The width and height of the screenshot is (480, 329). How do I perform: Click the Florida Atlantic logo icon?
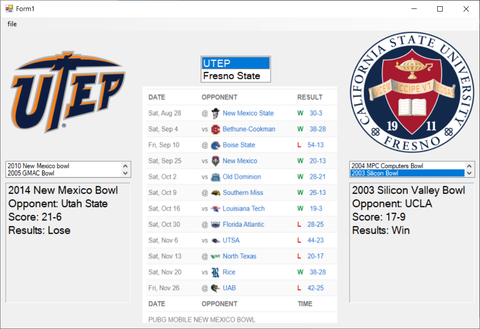coord(216,225)
